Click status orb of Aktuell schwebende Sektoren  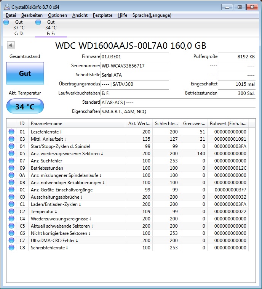(x=11, y=226)
